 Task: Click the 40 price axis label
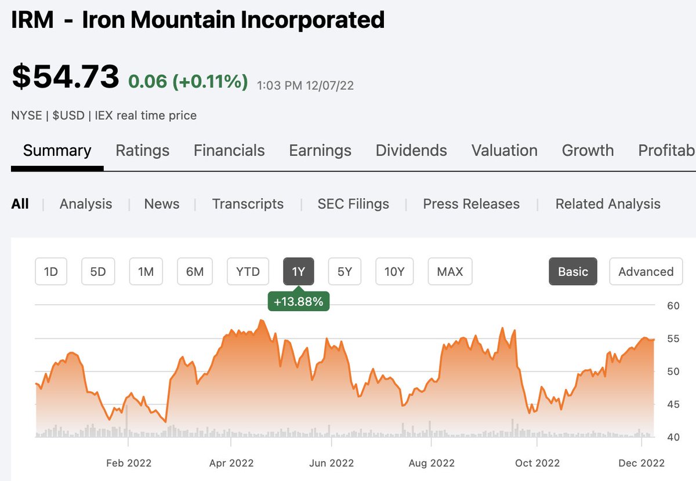pos(673,437)
